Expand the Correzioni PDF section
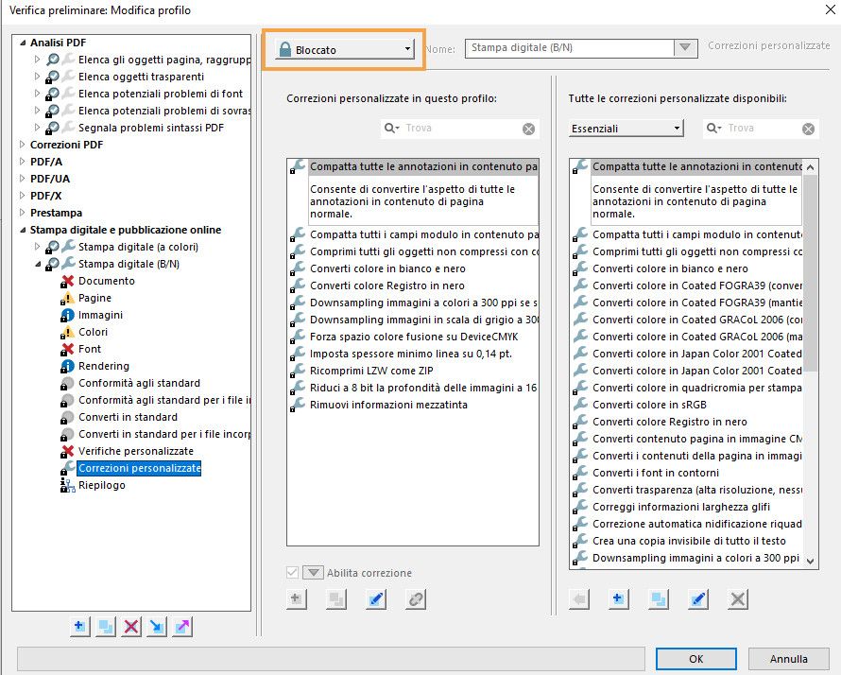This screenshot has height=675, width=841. [x=23, y=144]
